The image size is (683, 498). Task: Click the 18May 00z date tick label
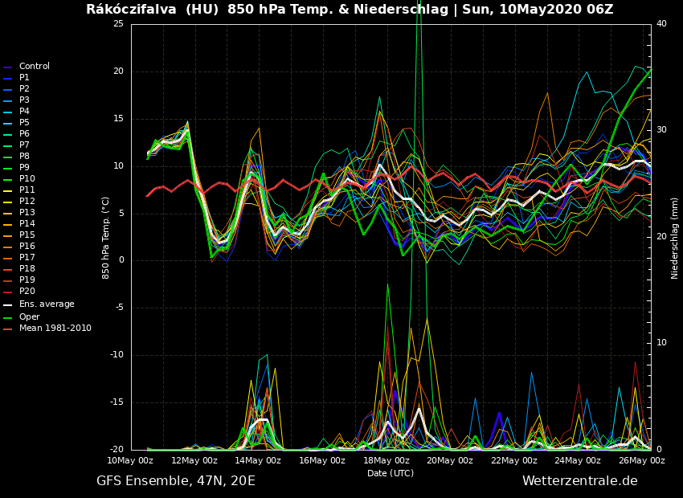pos(386,461)
